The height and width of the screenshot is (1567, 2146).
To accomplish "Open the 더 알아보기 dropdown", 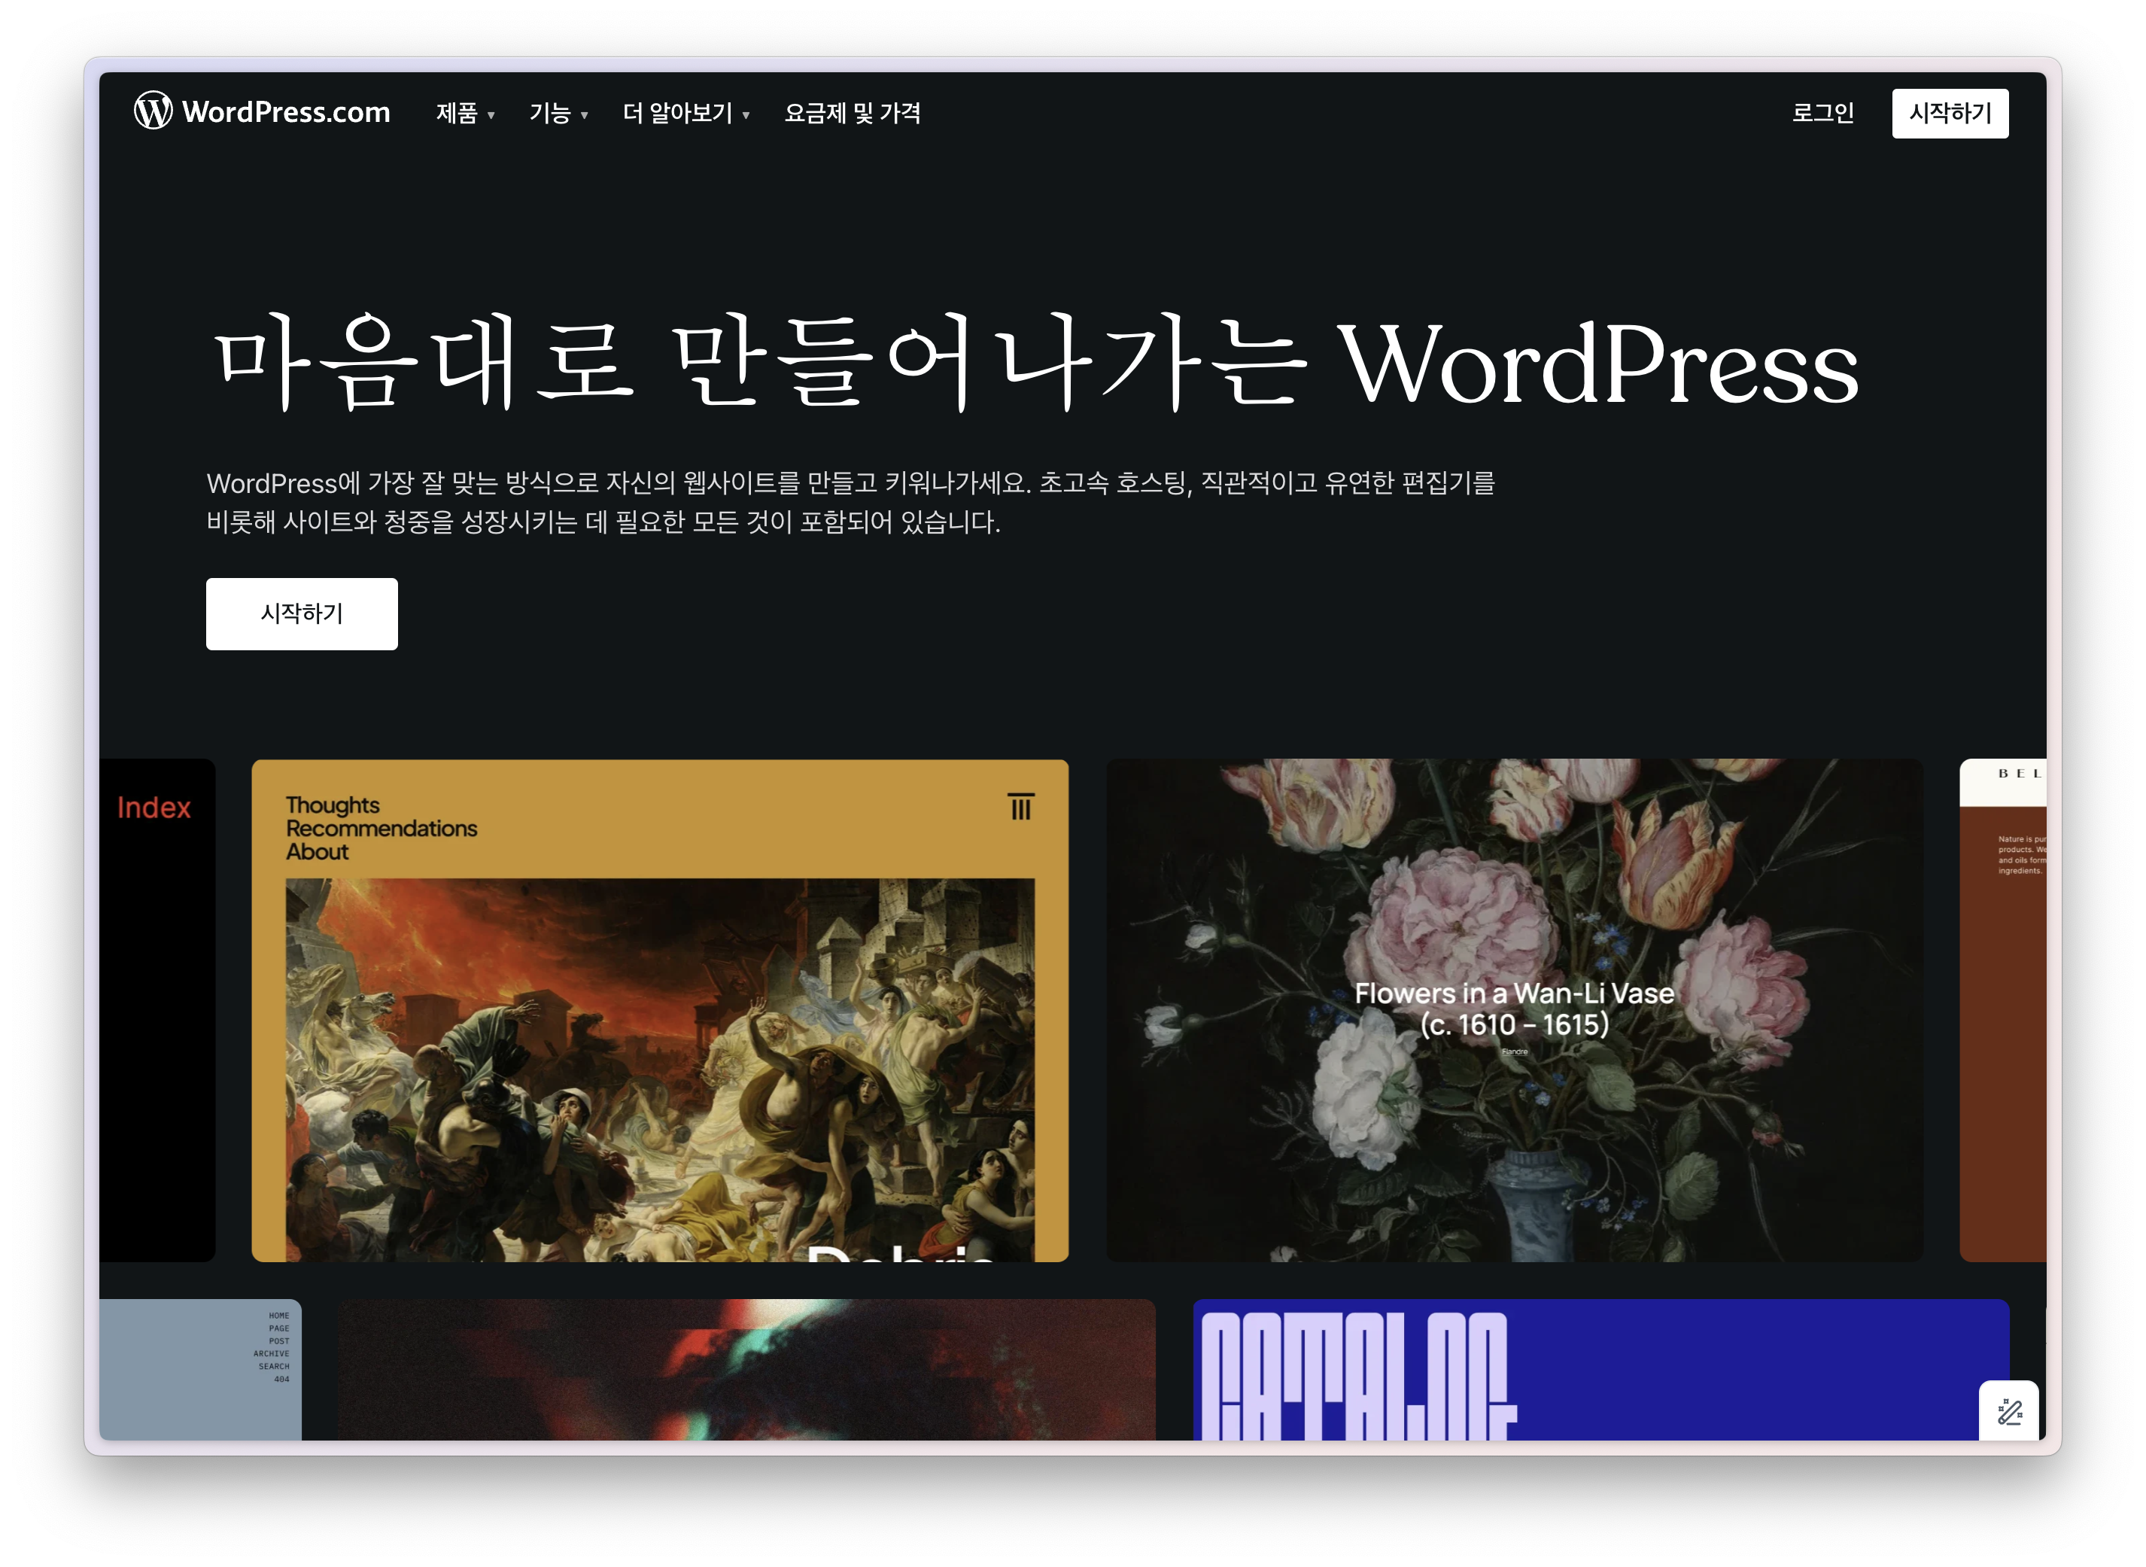I will pyautogui.click(x=686, y=113).
